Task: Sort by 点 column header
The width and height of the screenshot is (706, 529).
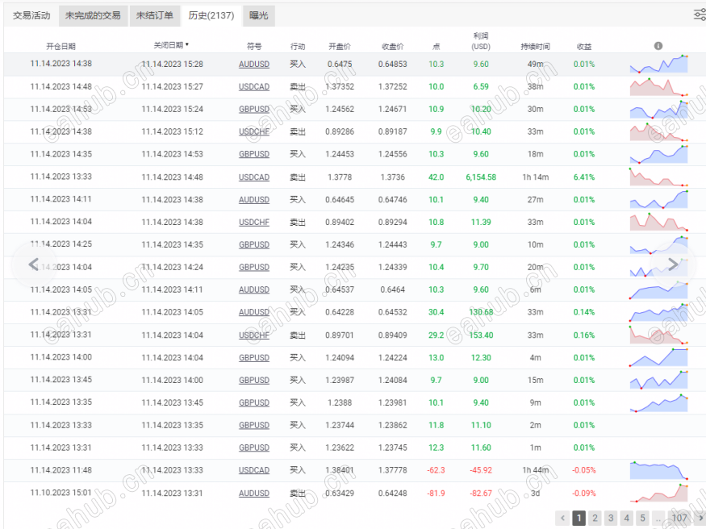Action: [x=436, y=46]
